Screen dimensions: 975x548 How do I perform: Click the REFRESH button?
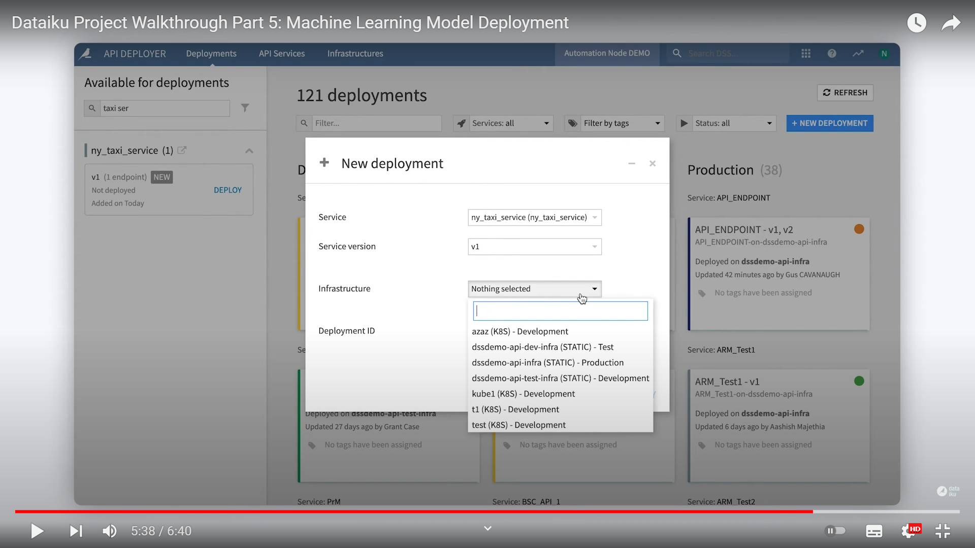click(845, 92)
